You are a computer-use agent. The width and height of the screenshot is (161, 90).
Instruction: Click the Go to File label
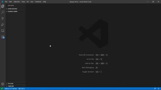[90, 59]
